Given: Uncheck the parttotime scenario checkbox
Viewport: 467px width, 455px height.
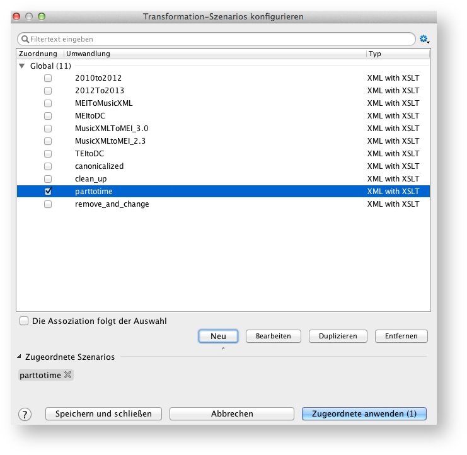Looking at the screenshot, I should 48,192.
